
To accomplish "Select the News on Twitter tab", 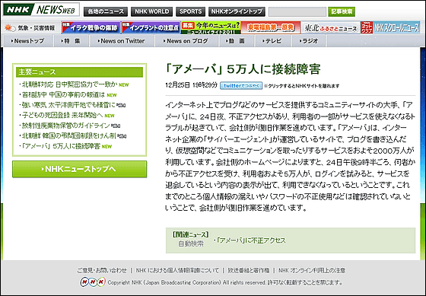I will [x=122, y=41].
